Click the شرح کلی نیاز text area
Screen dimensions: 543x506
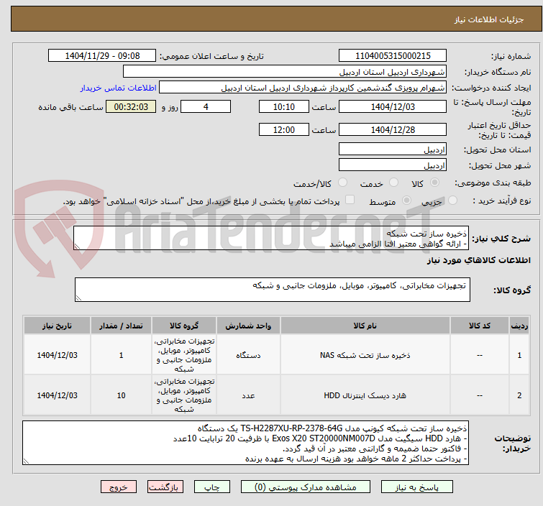point(271,238)
